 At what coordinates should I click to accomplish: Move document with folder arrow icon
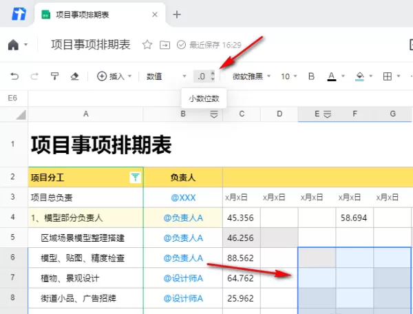point(165,45)
